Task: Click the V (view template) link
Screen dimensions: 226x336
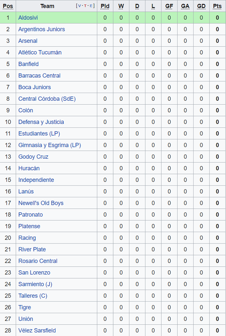Action: click(80, 6)
